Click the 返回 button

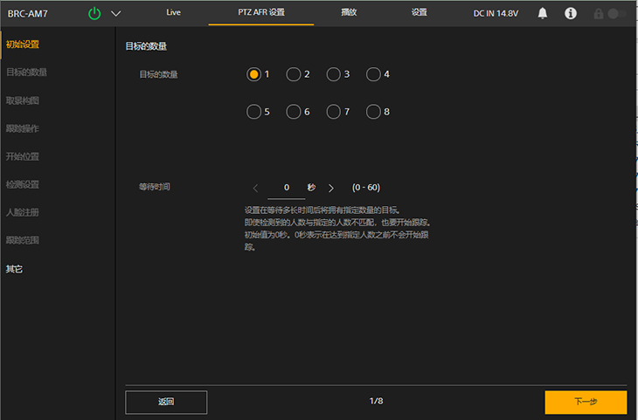(x=166, y=402)
